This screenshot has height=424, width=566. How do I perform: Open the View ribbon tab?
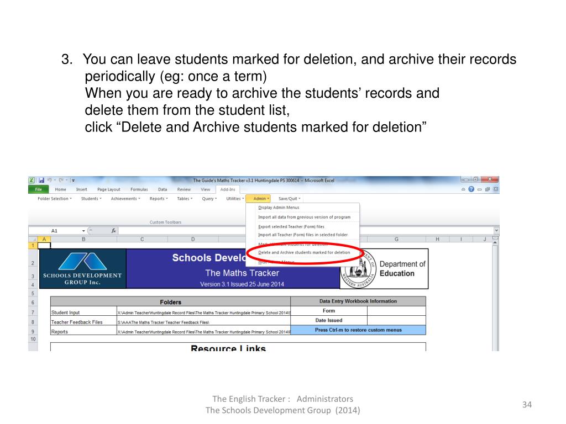(x=206, y=189)
